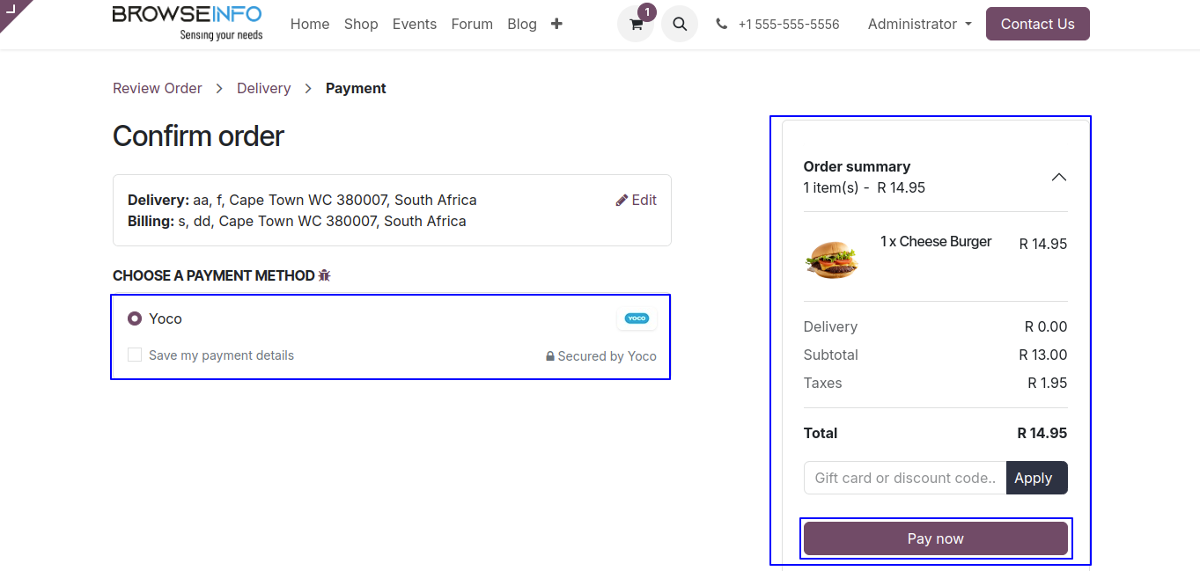The image size is (1200, 571).
Task: Go to the Forum menu item
Action: (x=472, y=24)
